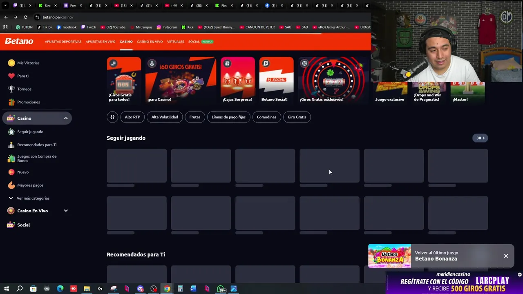Close the Volver al último juego popup
The image size is (523, 294).
click(x=506, y=256)
